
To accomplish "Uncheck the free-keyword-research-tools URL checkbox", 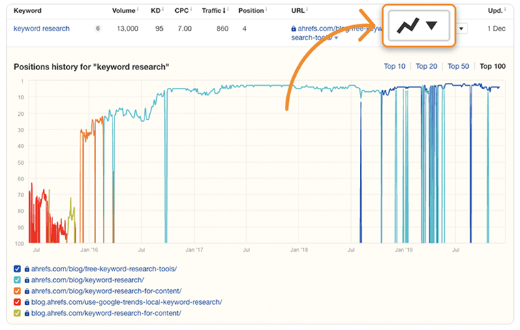I will pos(17,269).
